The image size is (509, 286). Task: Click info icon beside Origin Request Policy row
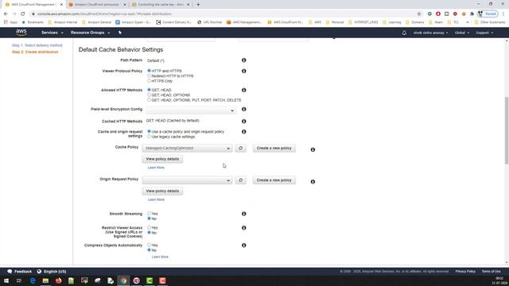pyautogui.click(x=313, y=182)
